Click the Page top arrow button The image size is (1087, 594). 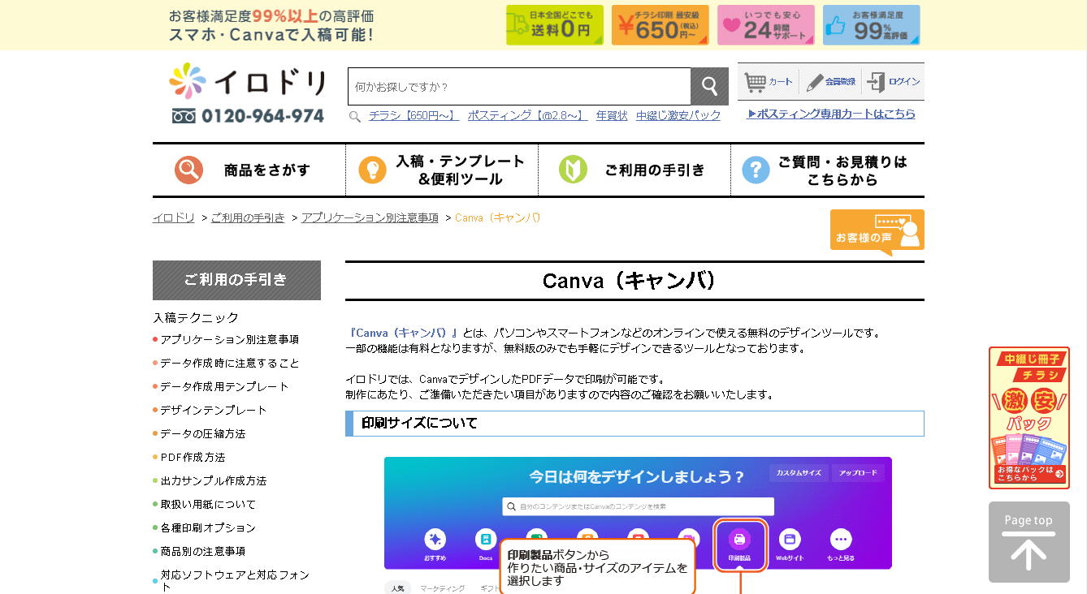coord(1029,542)
